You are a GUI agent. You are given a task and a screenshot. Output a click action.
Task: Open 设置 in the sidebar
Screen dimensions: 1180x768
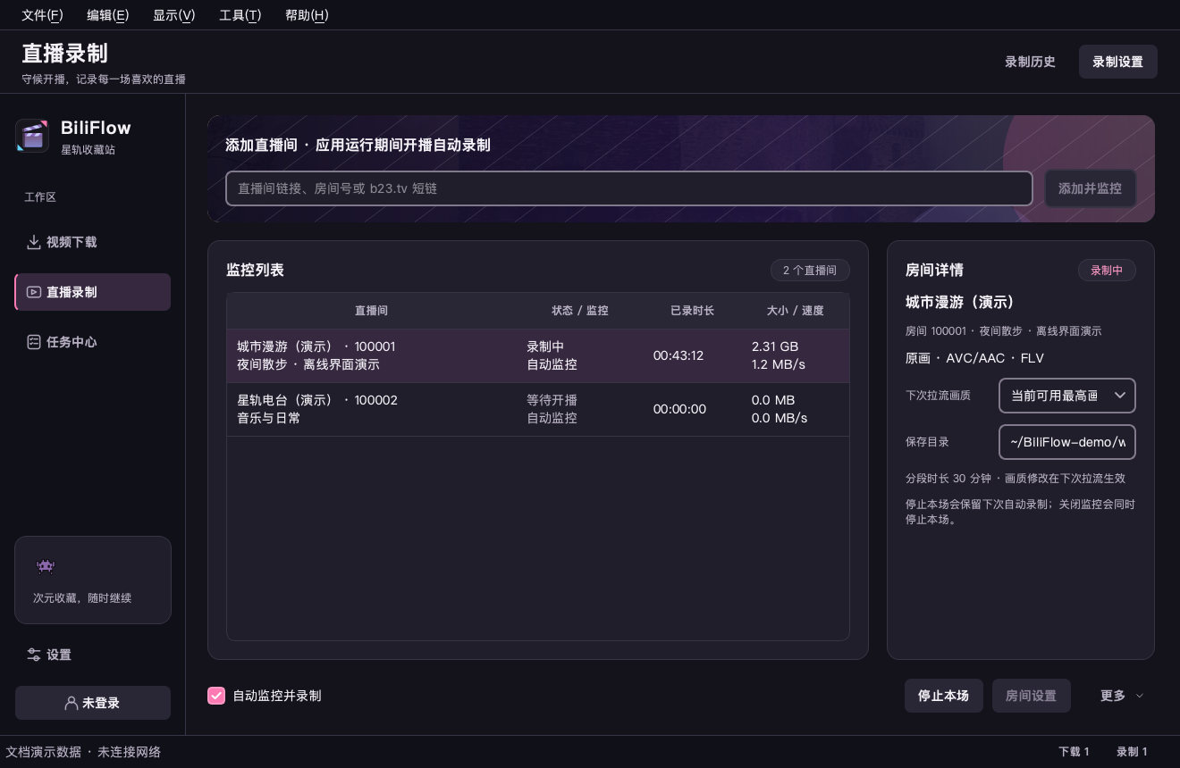(x=93, y=655)
